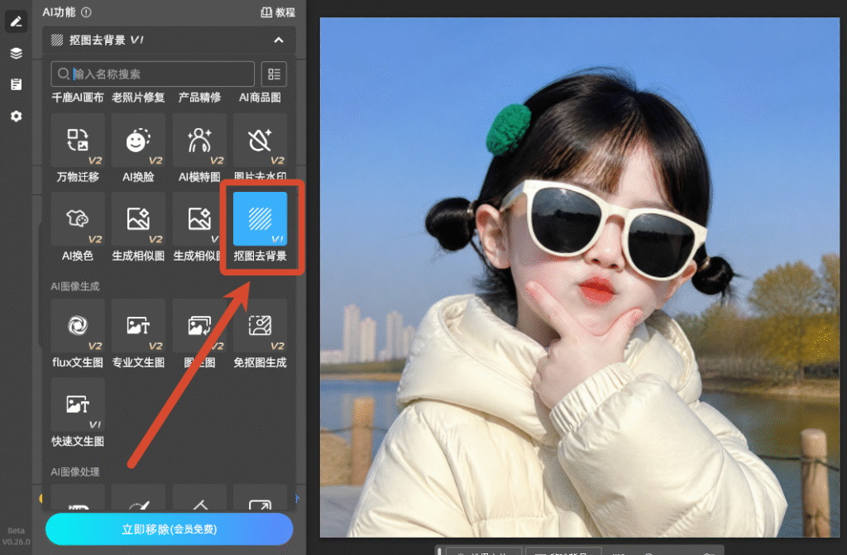Collapse the 抠图去背景 dropdown chevron

click(x=279, y=40)
